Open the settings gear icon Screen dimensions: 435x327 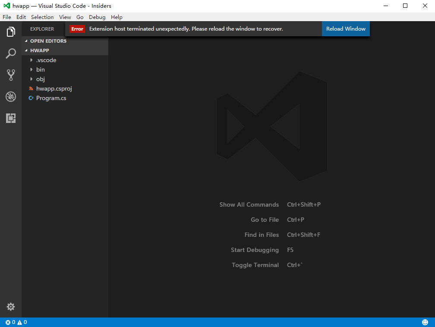point(10,307)
